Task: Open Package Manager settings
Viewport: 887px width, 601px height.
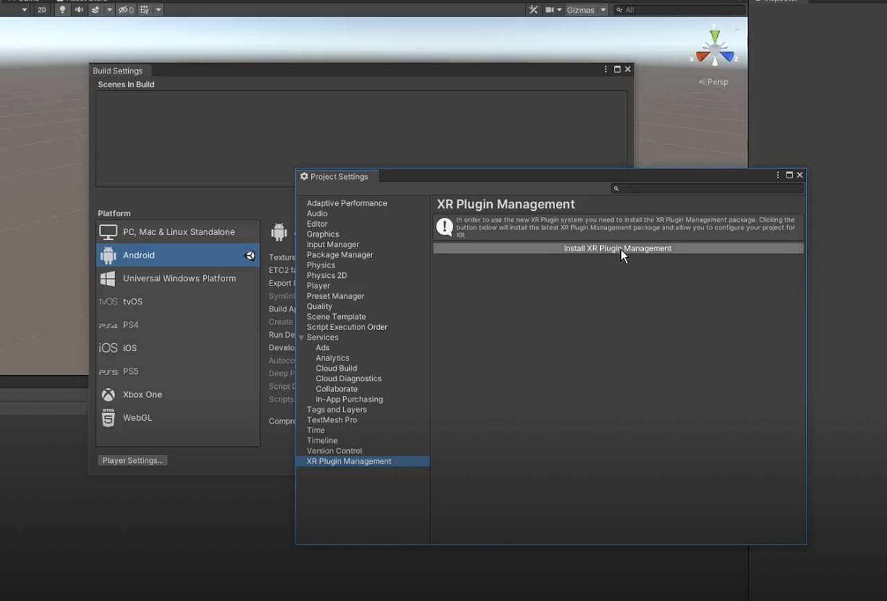Action: 340,254
